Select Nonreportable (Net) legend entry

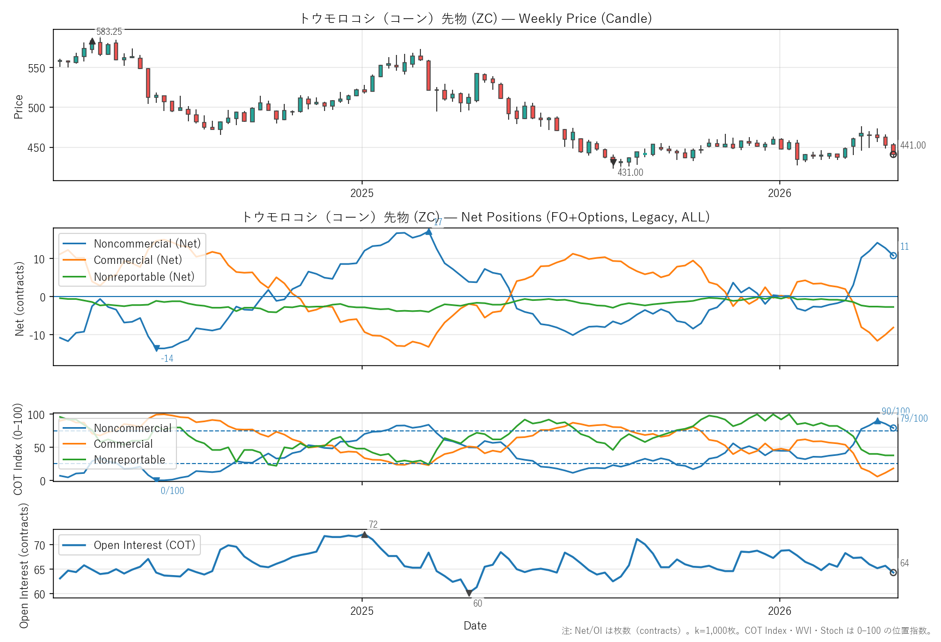click(144, 277)
